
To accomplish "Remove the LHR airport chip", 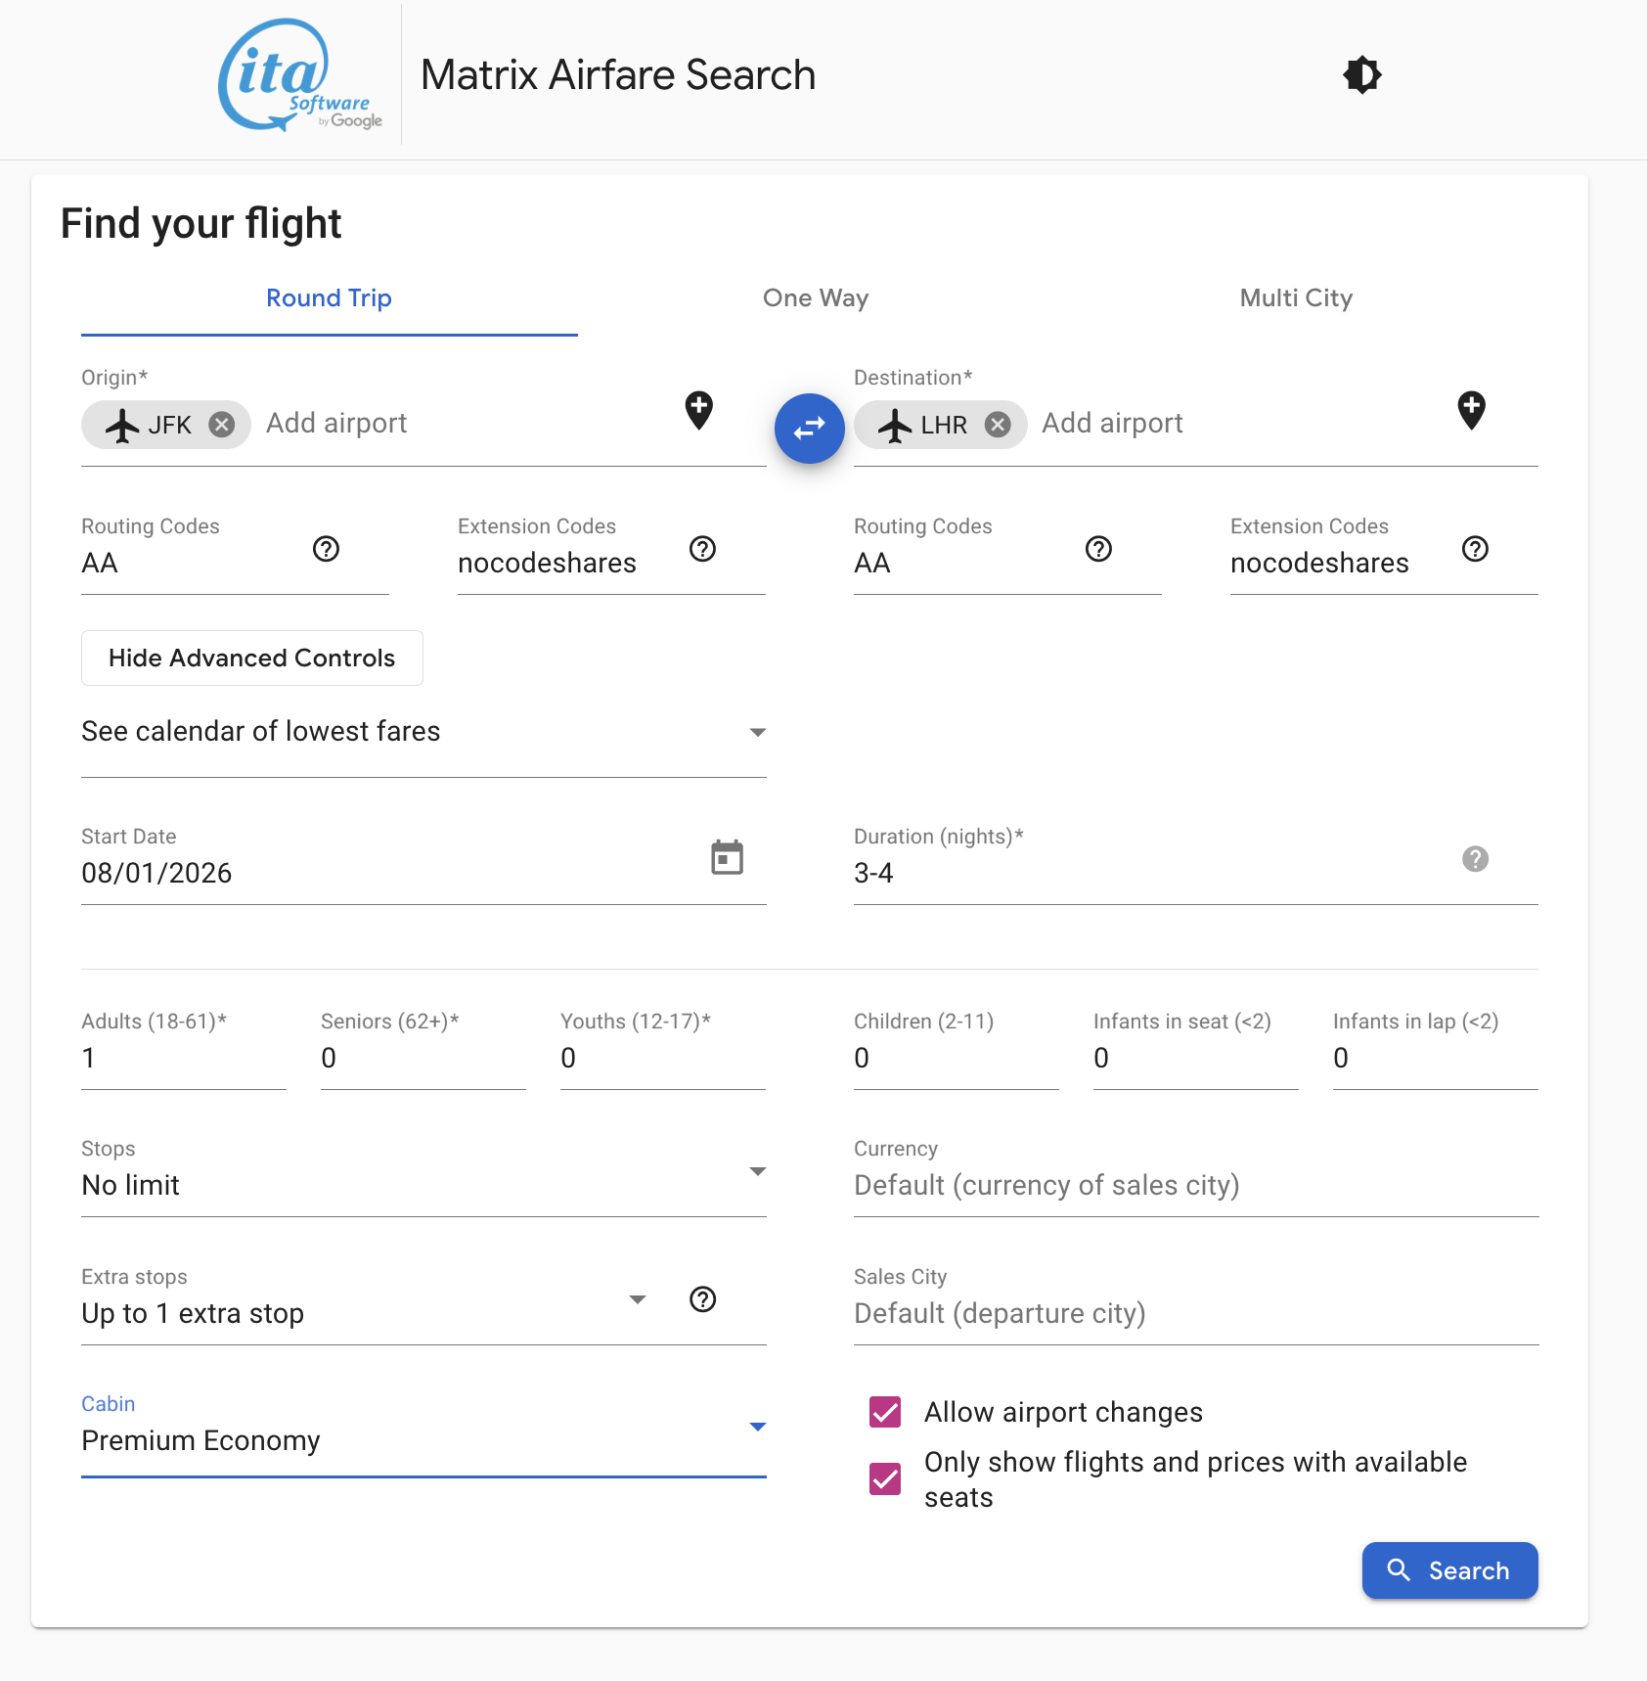I will (998, 425).
